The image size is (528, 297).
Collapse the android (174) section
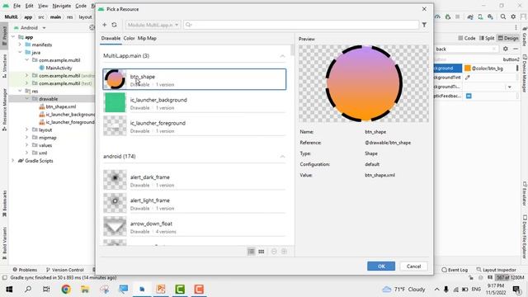coord(282,157)
